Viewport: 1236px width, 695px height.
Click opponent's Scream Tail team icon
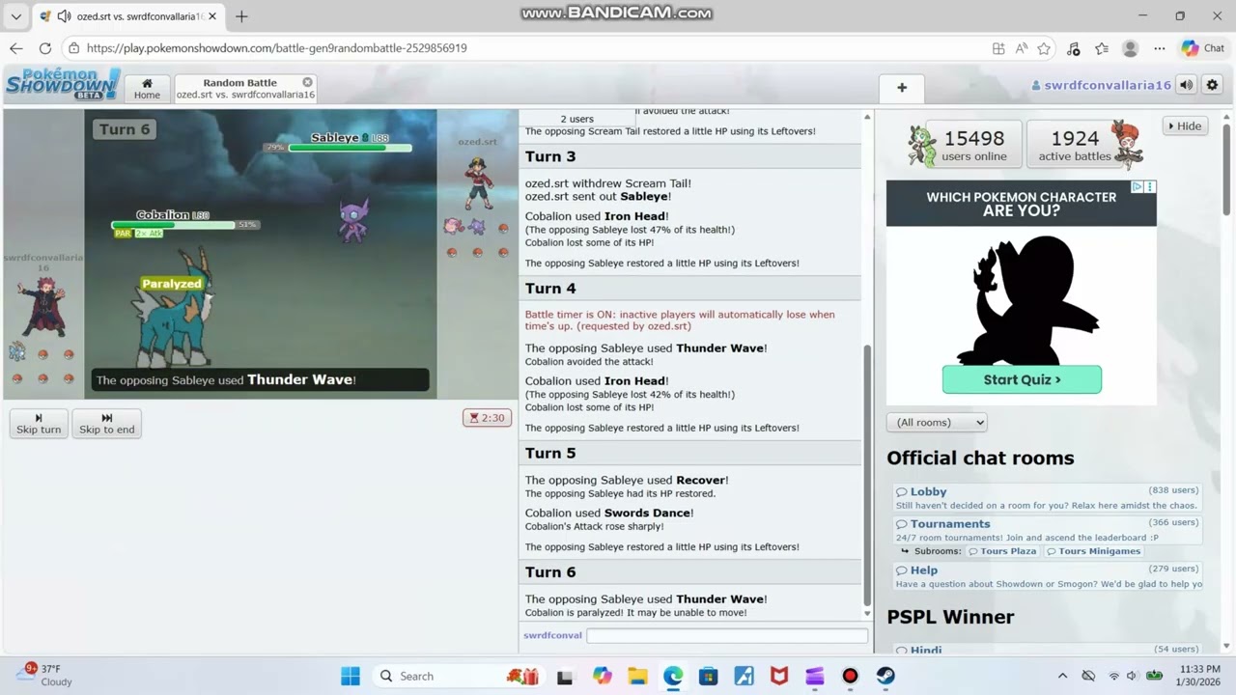(x=453, y=227)
